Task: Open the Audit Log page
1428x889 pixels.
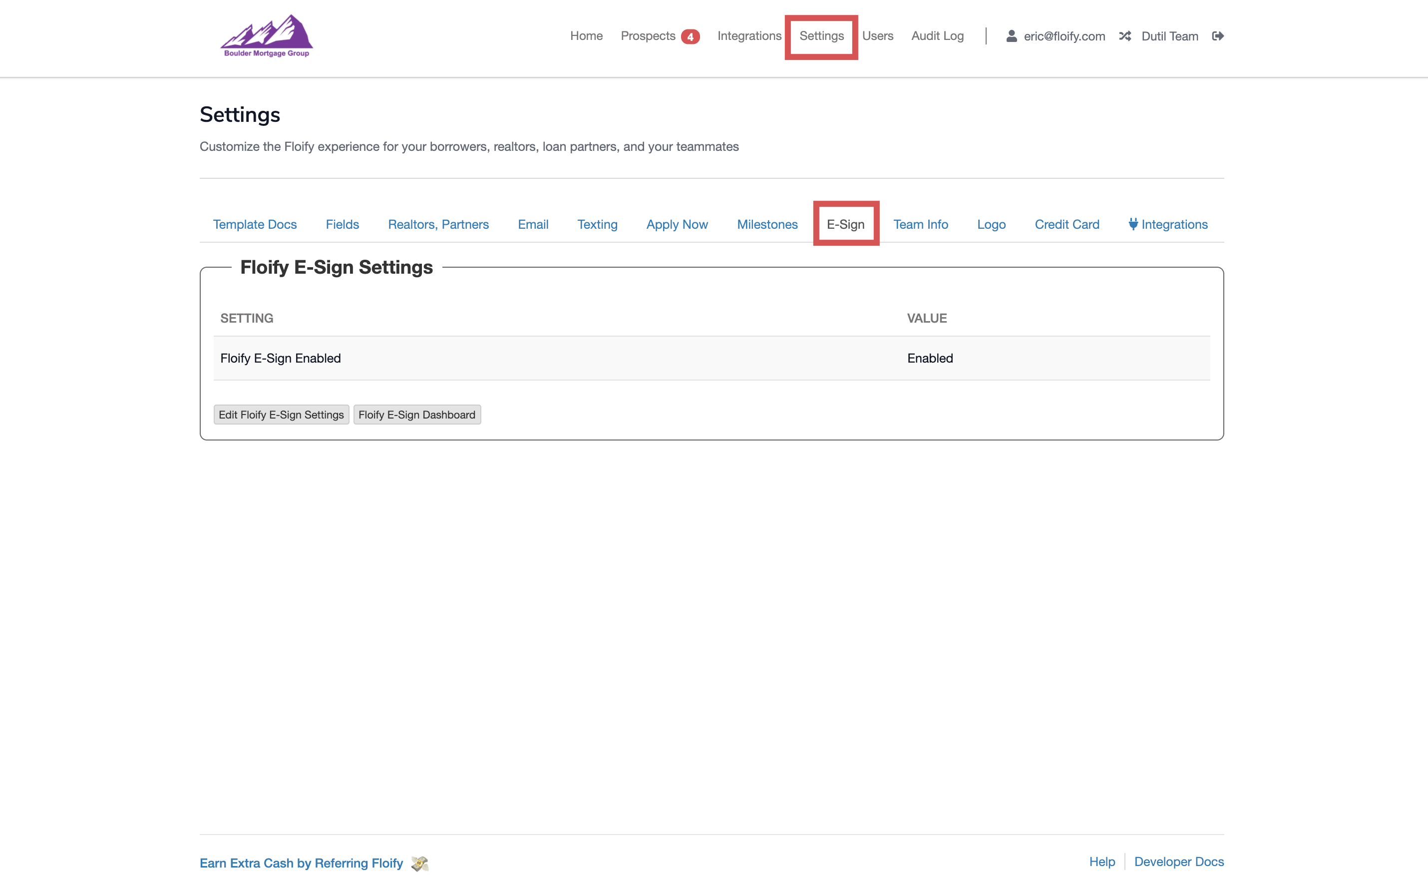Action: pyautogui.click(x=937, y=36)
